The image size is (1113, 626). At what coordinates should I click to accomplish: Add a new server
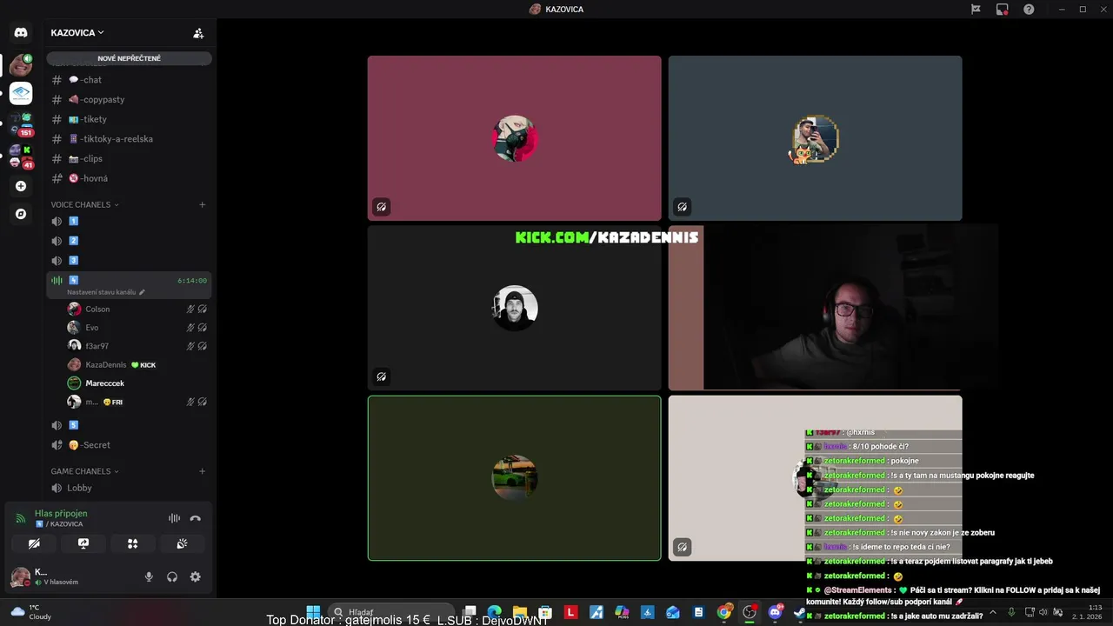[21, 186]
